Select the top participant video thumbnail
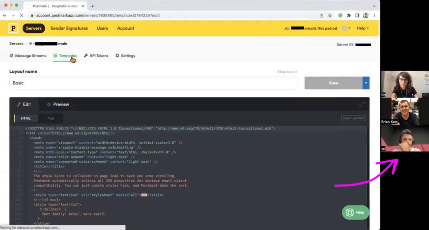Screen dimensions: 429x230 [405, 84]
